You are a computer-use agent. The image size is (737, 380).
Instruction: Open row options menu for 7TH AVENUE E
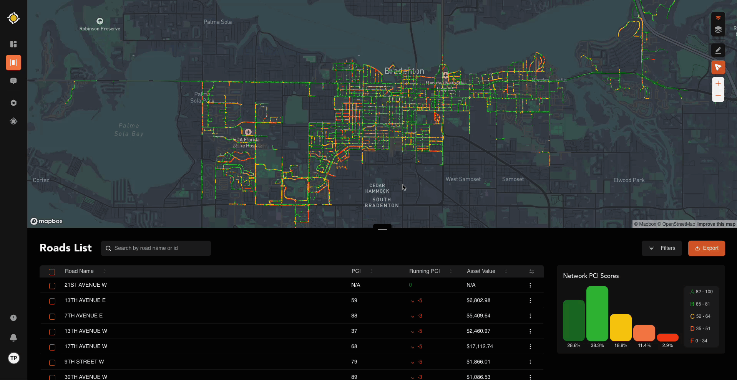coord(530,316)
